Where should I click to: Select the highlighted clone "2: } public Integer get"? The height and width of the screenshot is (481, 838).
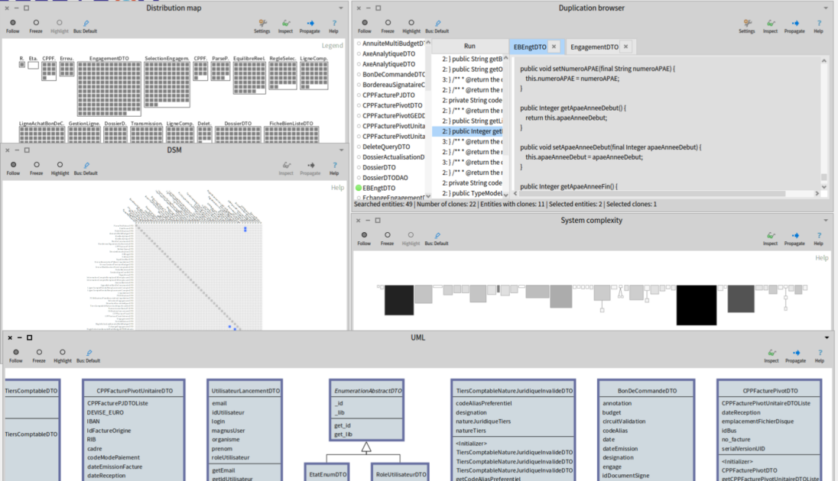(x=468, y=131)
